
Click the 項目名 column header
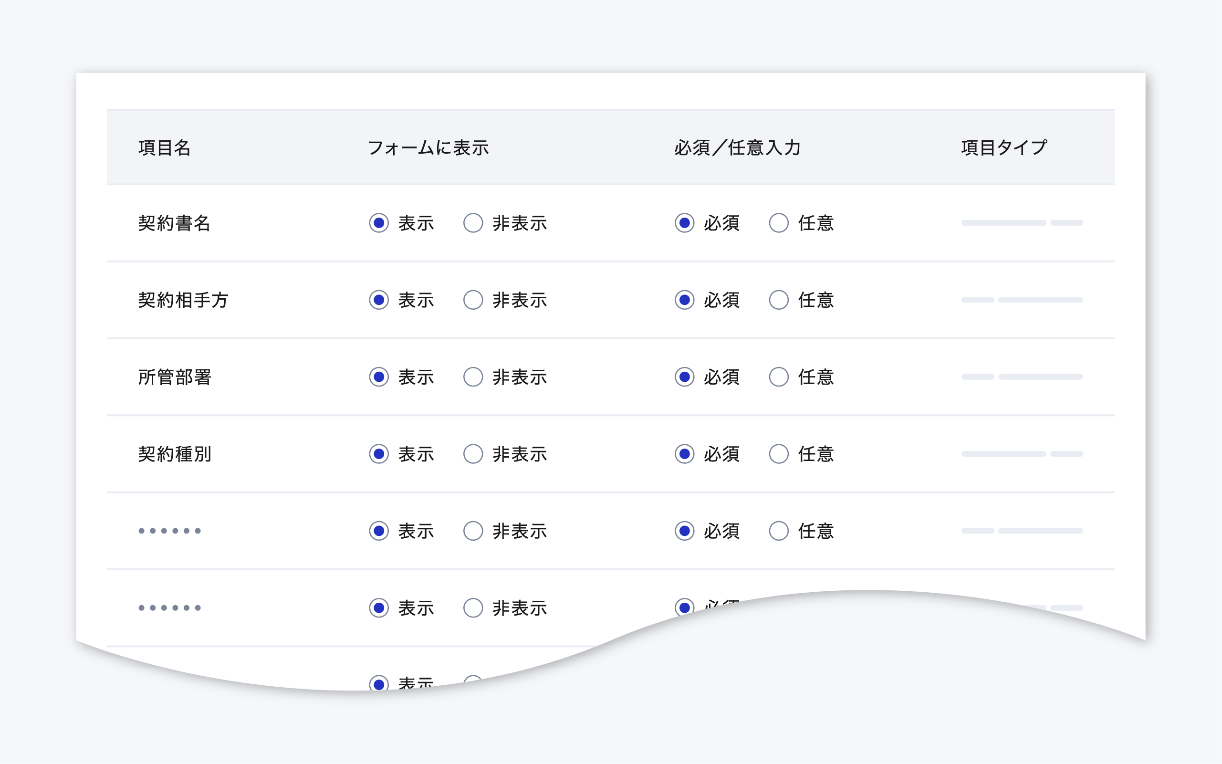click(x=164, y=147)
